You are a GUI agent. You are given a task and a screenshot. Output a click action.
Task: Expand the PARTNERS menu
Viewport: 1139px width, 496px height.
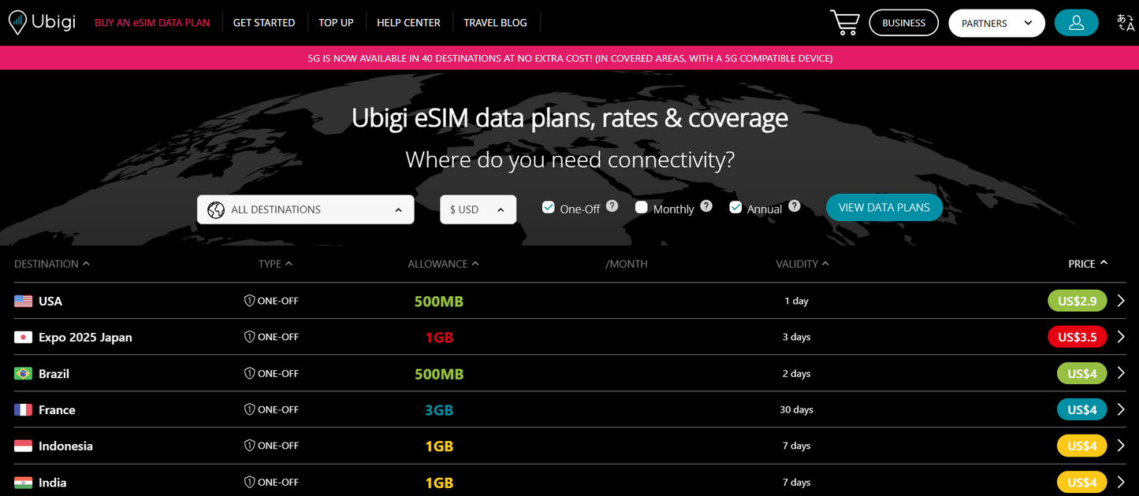tap(996, 23)
